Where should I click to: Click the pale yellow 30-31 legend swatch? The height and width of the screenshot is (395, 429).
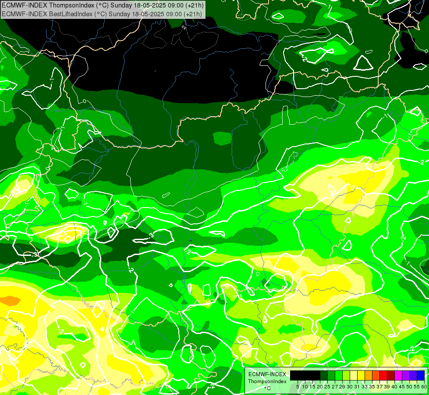pos(354,375)
